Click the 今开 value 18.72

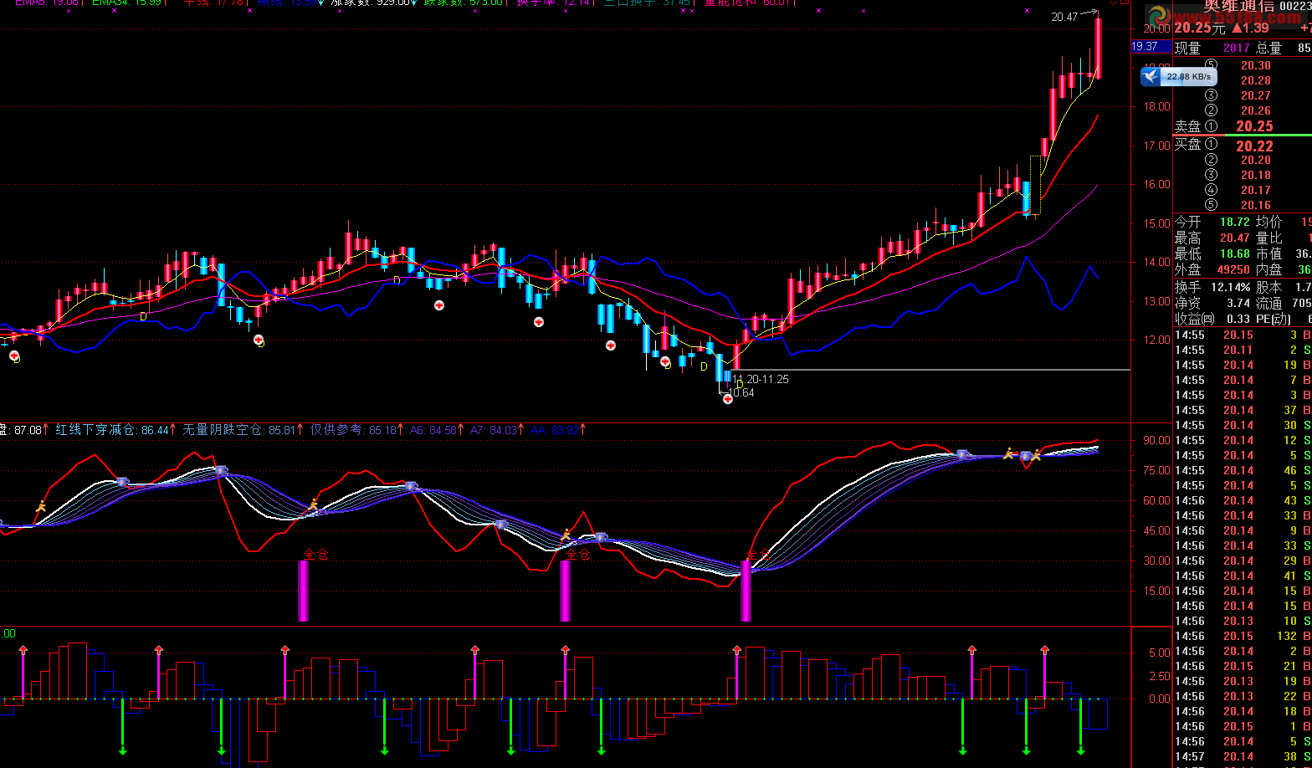(x=1235, y=223)
